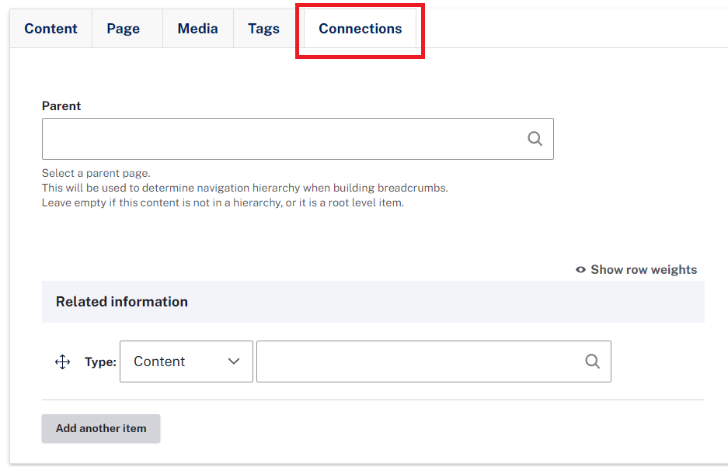Click the Add another item button
The height and width of the screenshot is (467, 728).
tap(101, 428)
